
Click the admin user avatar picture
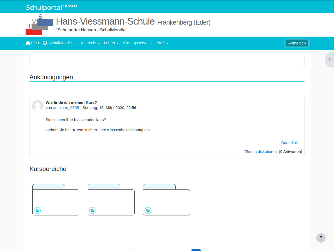38,106
